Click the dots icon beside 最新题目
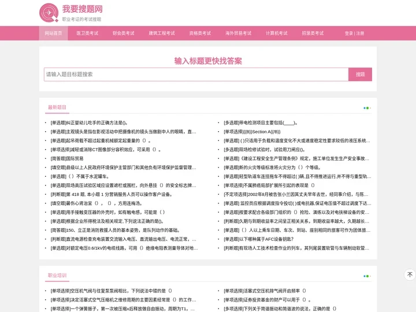This screenshot has width=416, height=312. 367,108
